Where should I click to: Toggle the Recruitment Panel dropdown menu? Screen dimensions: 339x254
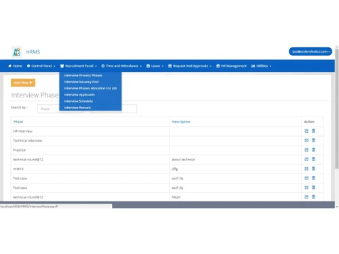pos(79,66)
